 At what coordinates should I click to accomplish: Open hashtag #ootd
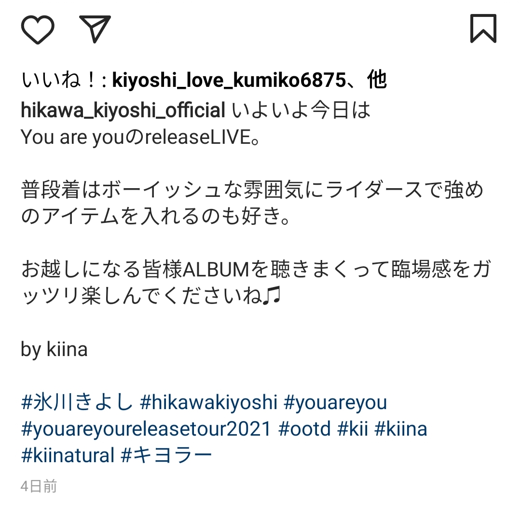point(305,428)
